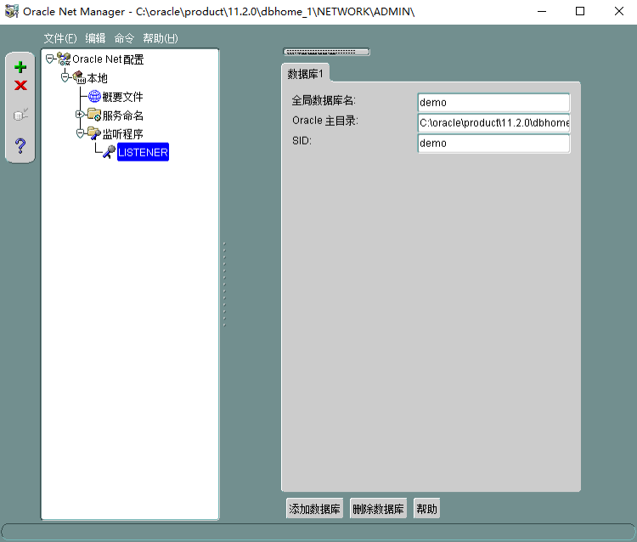The height and width of the screenshot is (542, 637).
Task: Click the Oracle Net Manager title bar icon
Action: [x=11, y=11]
